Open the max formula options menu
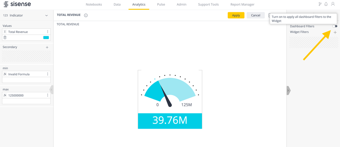 48,95
